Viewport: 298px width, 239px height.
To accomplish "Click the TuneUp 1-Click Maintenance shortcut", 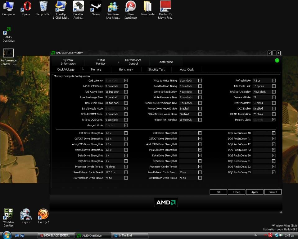I will 61,10.
